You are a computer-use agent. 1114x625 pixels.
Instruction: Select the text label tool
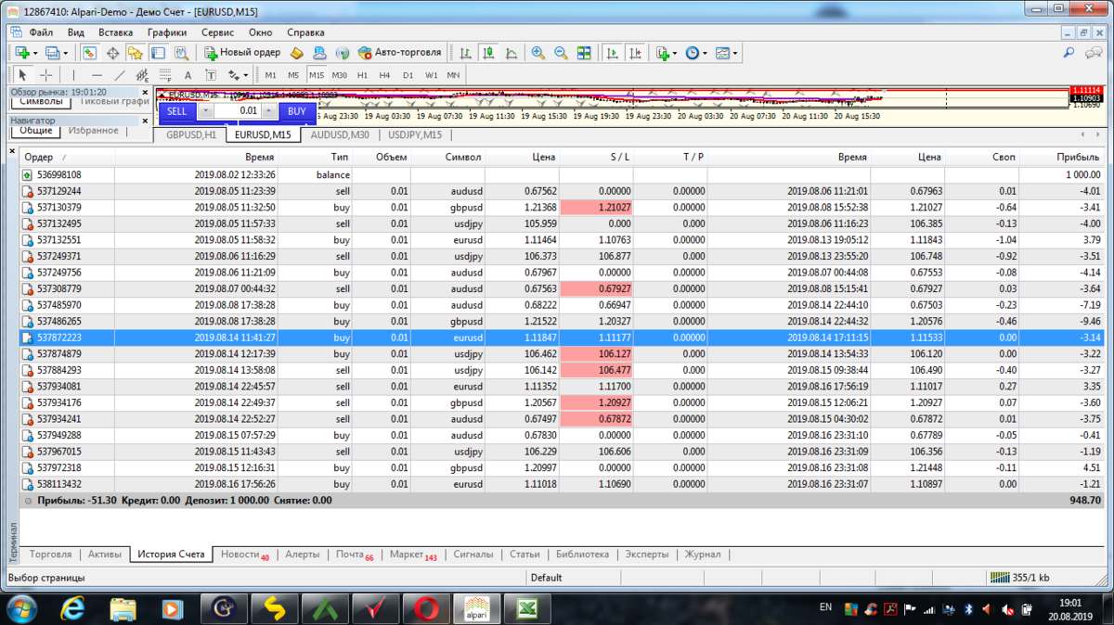coord(211,75)
